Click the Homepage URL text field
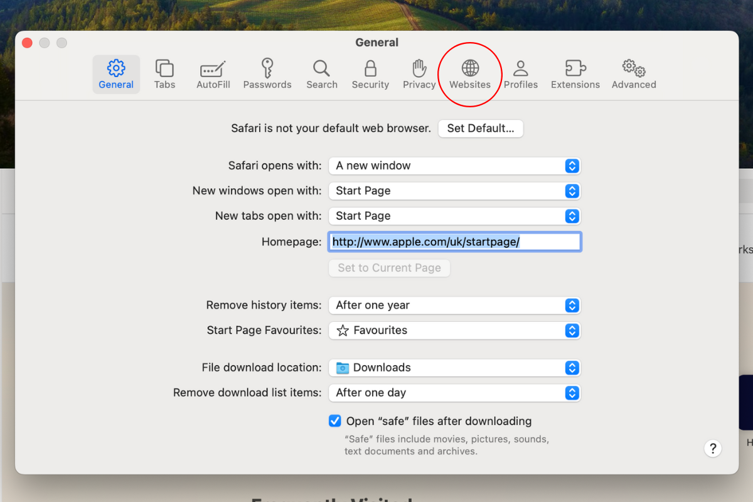The width and height of the screenshot is (753, 502). [454, 242]
